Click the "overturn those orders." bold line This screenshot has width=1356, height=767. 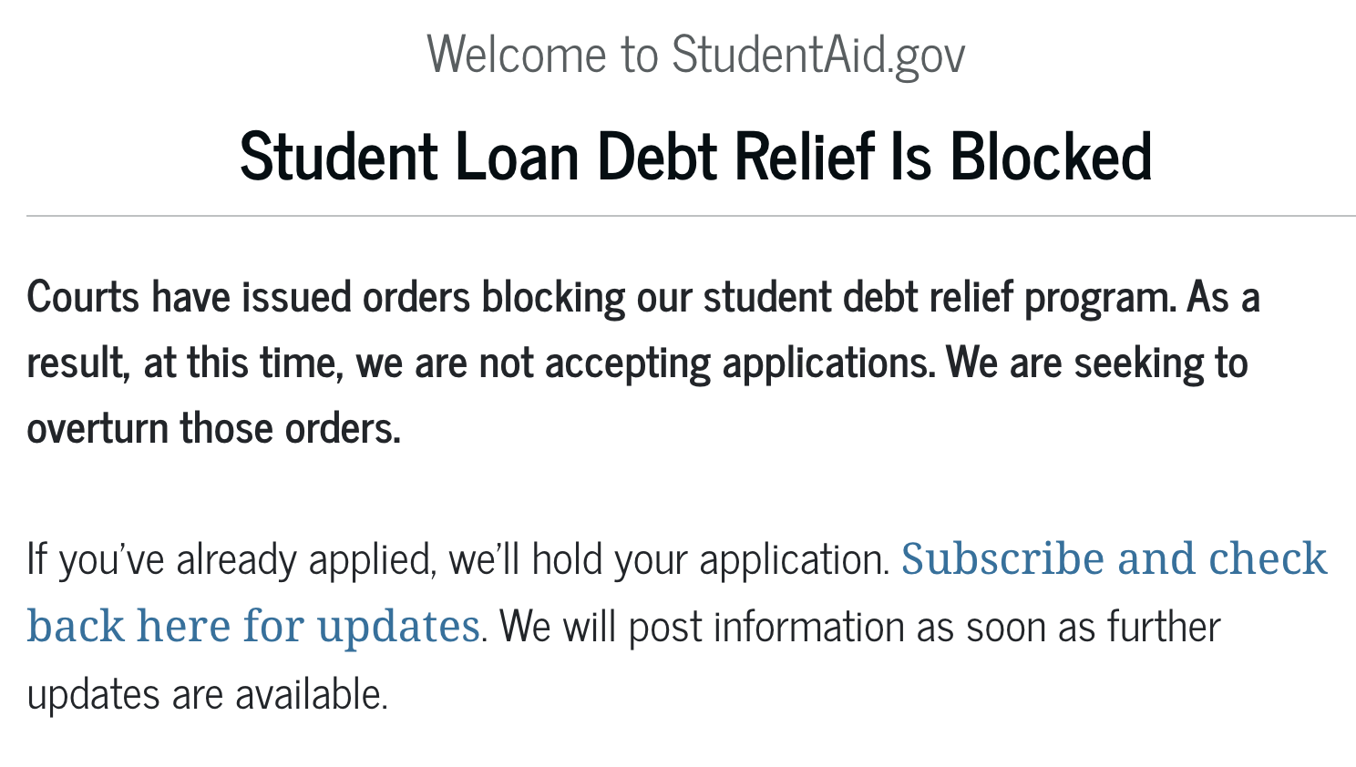pos(214,428)
